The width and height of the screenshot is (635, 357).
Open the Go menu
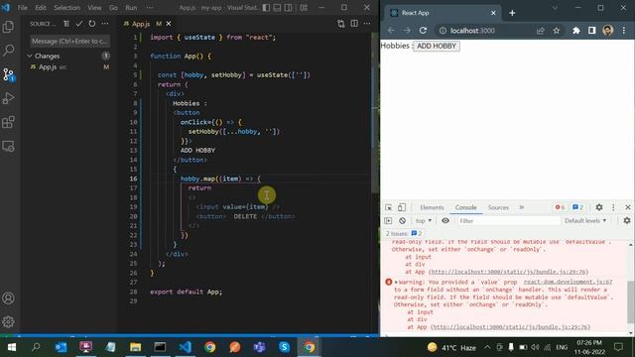pyautogui.click(x=113, y=8)
